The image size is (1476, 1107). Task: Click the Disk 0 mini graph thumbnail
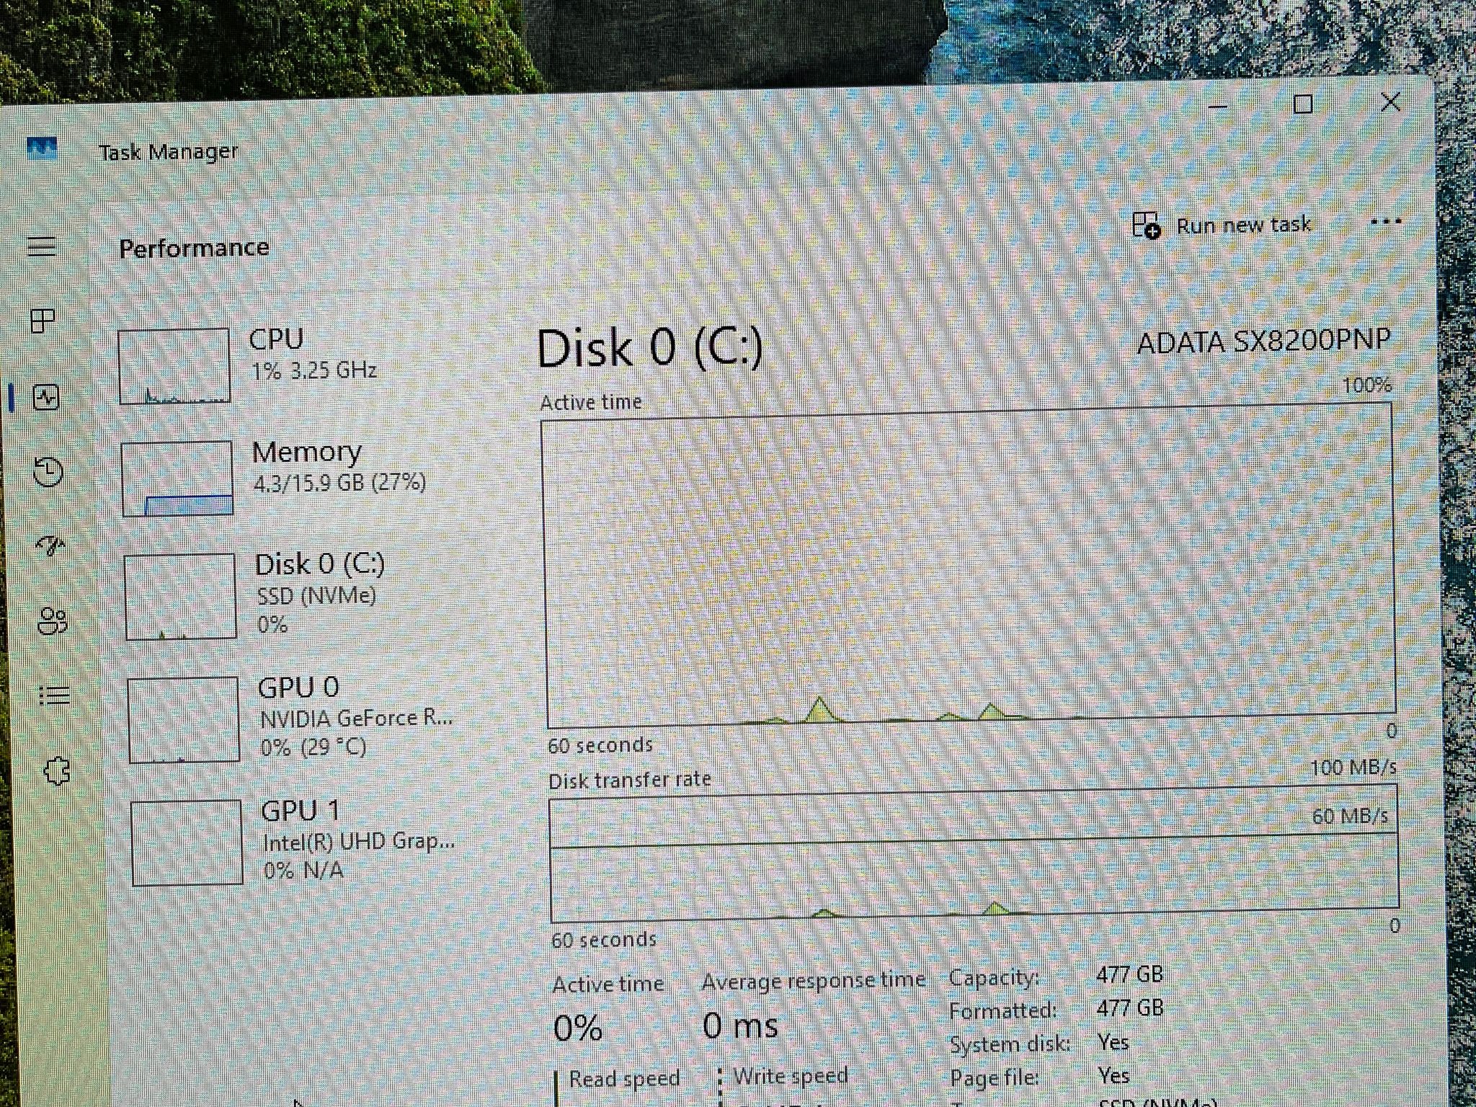(181, 596)
